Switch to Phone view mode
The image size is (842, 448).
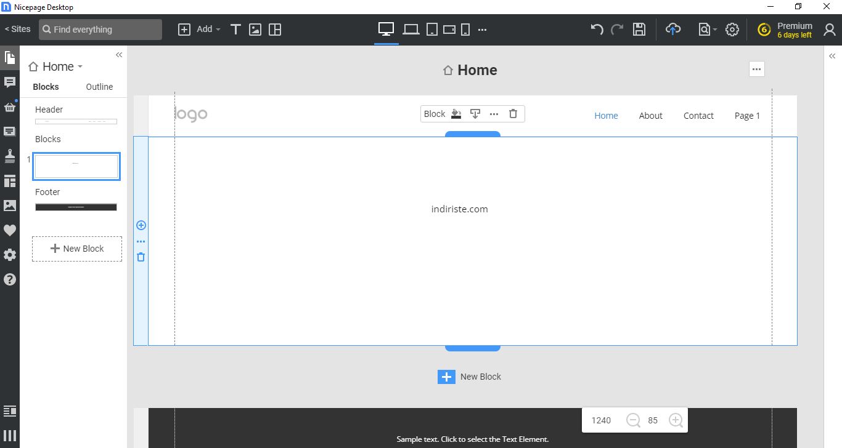click(x=466, y=29)
